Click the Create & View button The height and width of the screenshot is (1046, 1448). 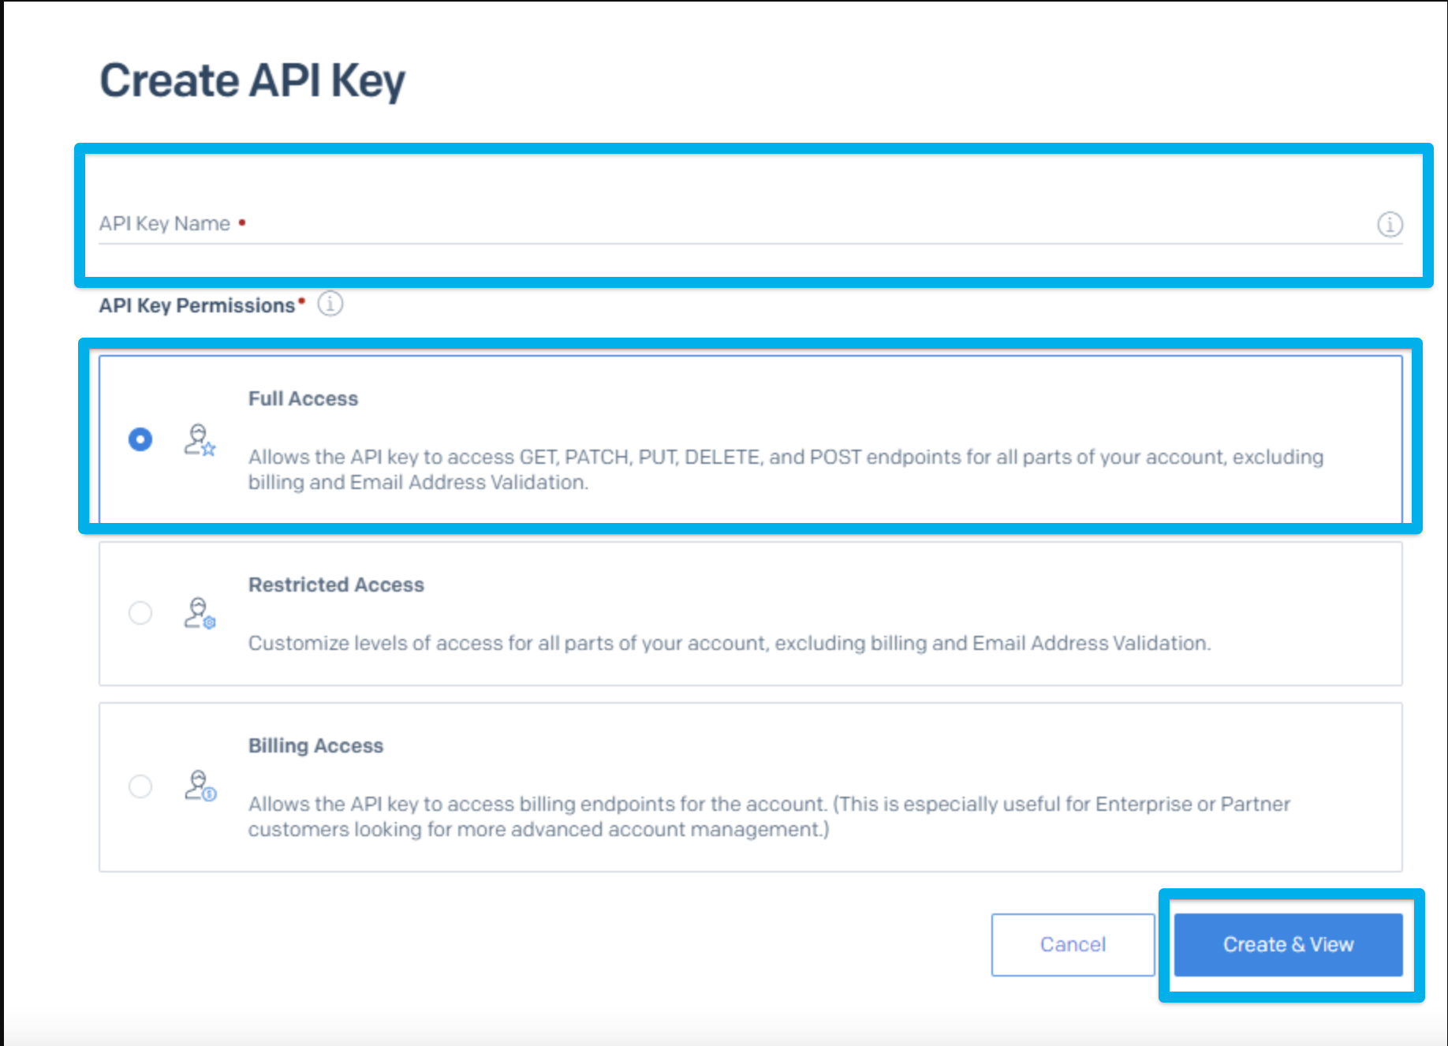(x=1288, y=944)
